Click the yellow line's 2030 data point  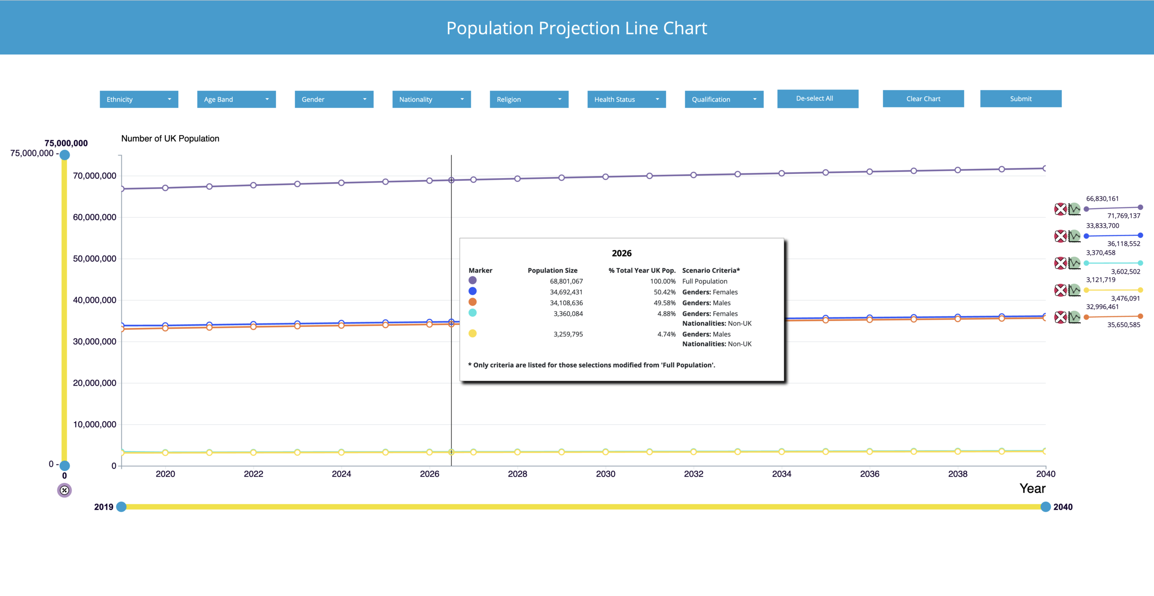[x=606, y=452]
